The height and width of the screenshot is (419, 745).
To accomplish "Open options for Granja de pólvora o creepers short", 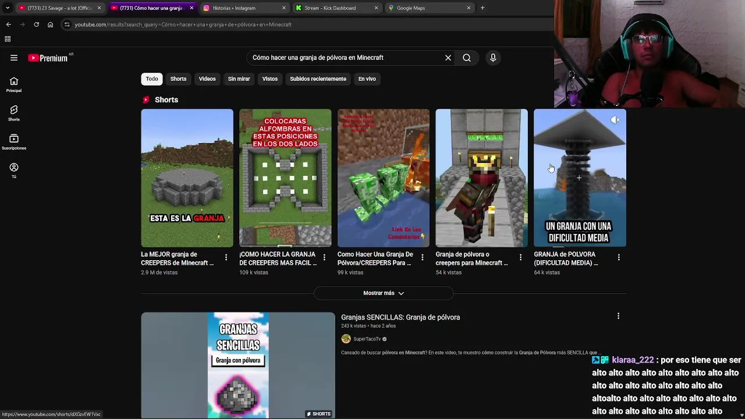I will click(x=520, y=257).
